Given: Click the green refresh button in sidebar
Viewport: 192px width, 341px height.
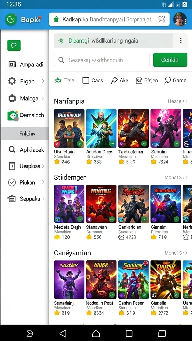Looking at the screenshot, I should [14, 45].
